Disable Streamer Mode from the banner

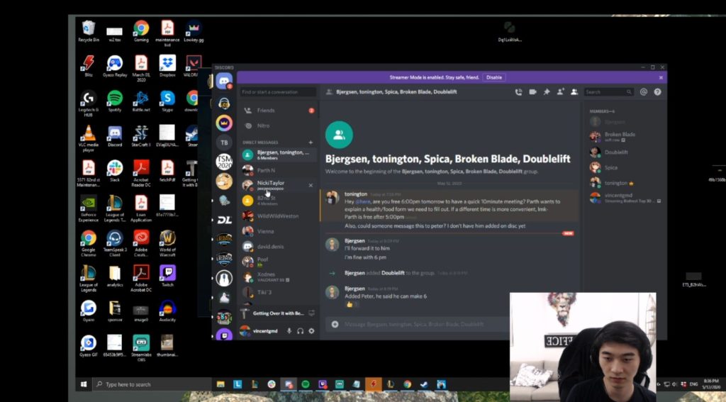coord(493,77)
